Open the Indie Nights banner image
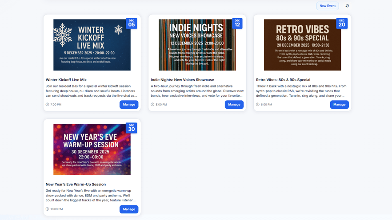 point(197,45)
